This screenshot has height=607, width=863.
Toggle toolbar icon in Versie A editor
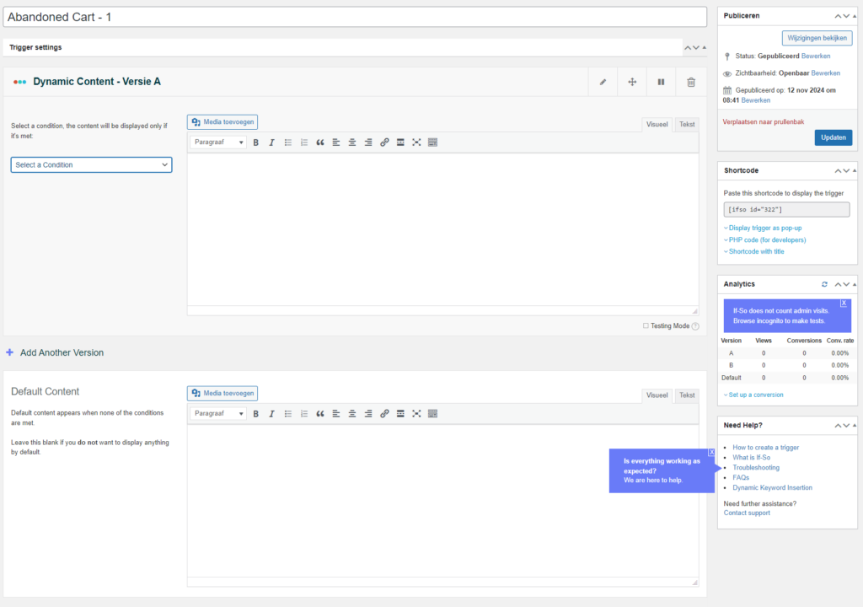pos(432,142)
